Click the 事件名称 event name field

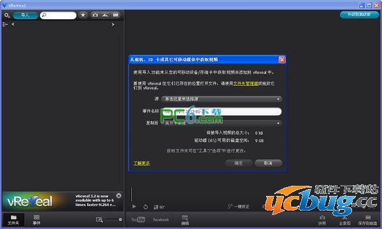[222, 111]
